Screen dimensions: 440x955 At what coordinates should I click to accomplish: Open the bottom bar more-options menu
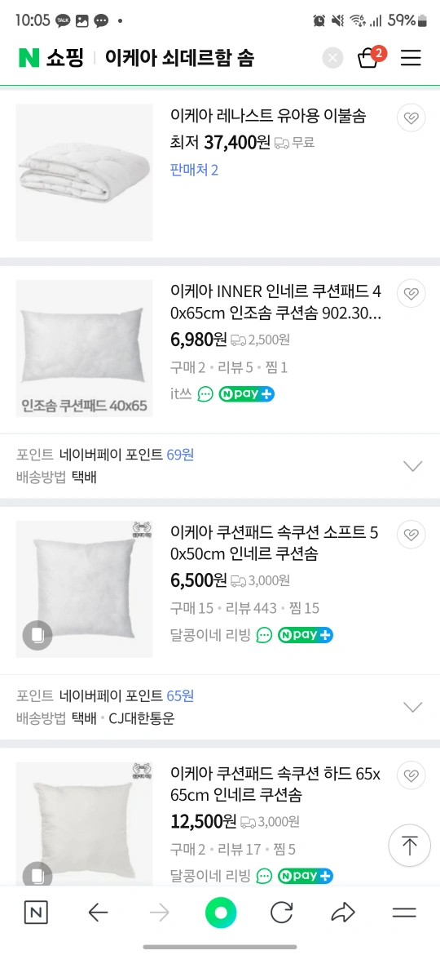(x=404, y=913)
